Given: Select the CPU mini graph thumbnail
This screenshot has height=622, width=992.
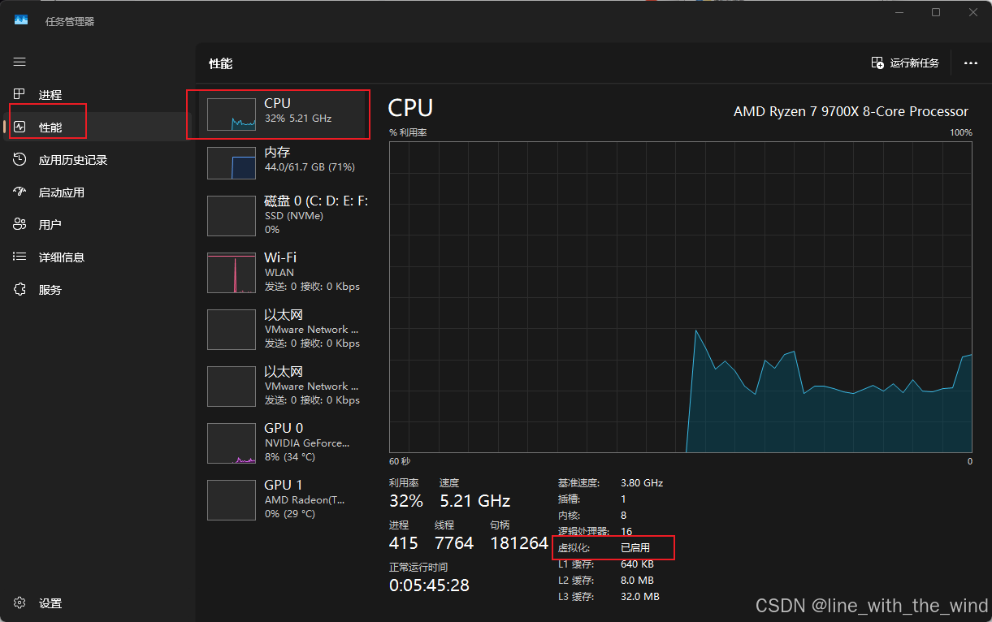Looking at the screenshot, I should (232, 114).
